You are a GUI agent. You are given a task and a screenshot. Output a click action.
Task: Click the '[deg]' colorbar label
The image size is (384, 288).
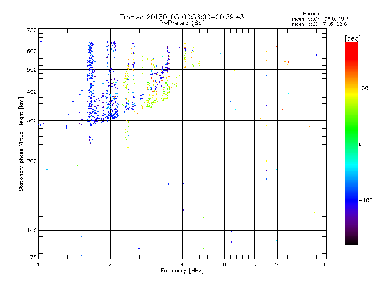[352, 38]
